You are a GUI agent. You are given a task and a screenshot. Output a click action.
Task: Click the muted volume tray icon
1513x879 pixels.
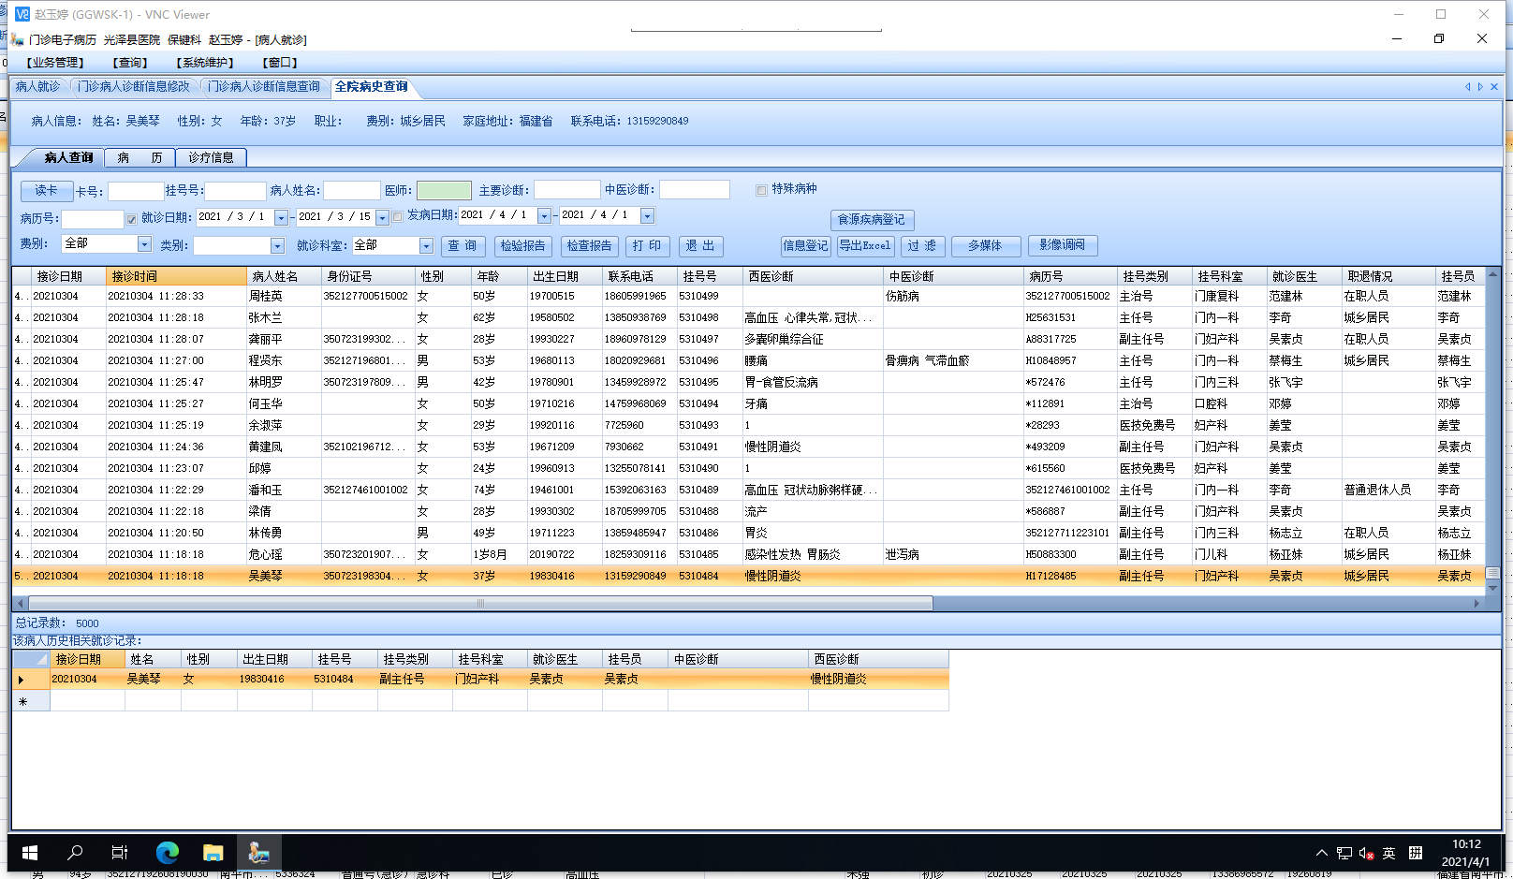point(1367,853)
